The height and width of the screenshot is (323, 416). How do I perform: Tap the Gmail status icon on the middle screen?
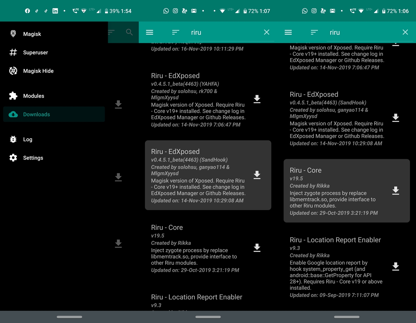click(x=194, y=11)
